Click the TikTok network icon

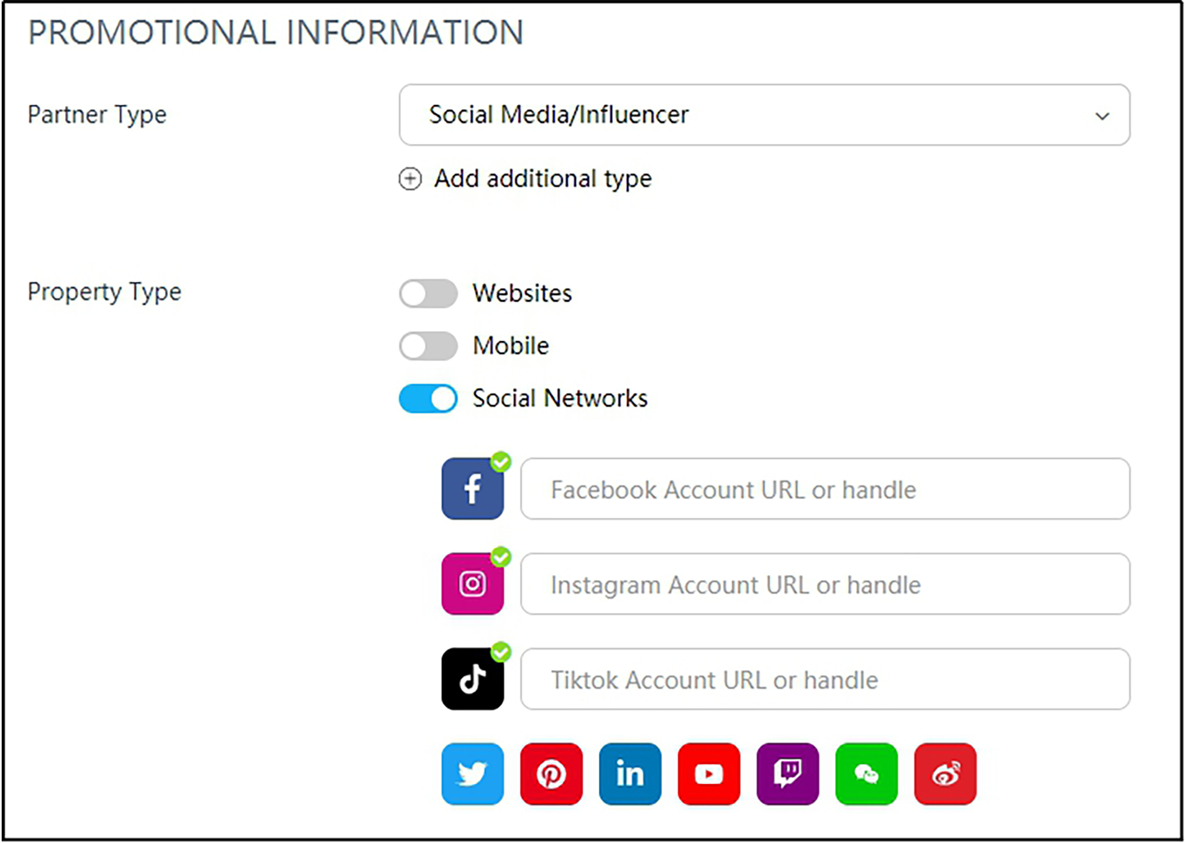point(472,679)
